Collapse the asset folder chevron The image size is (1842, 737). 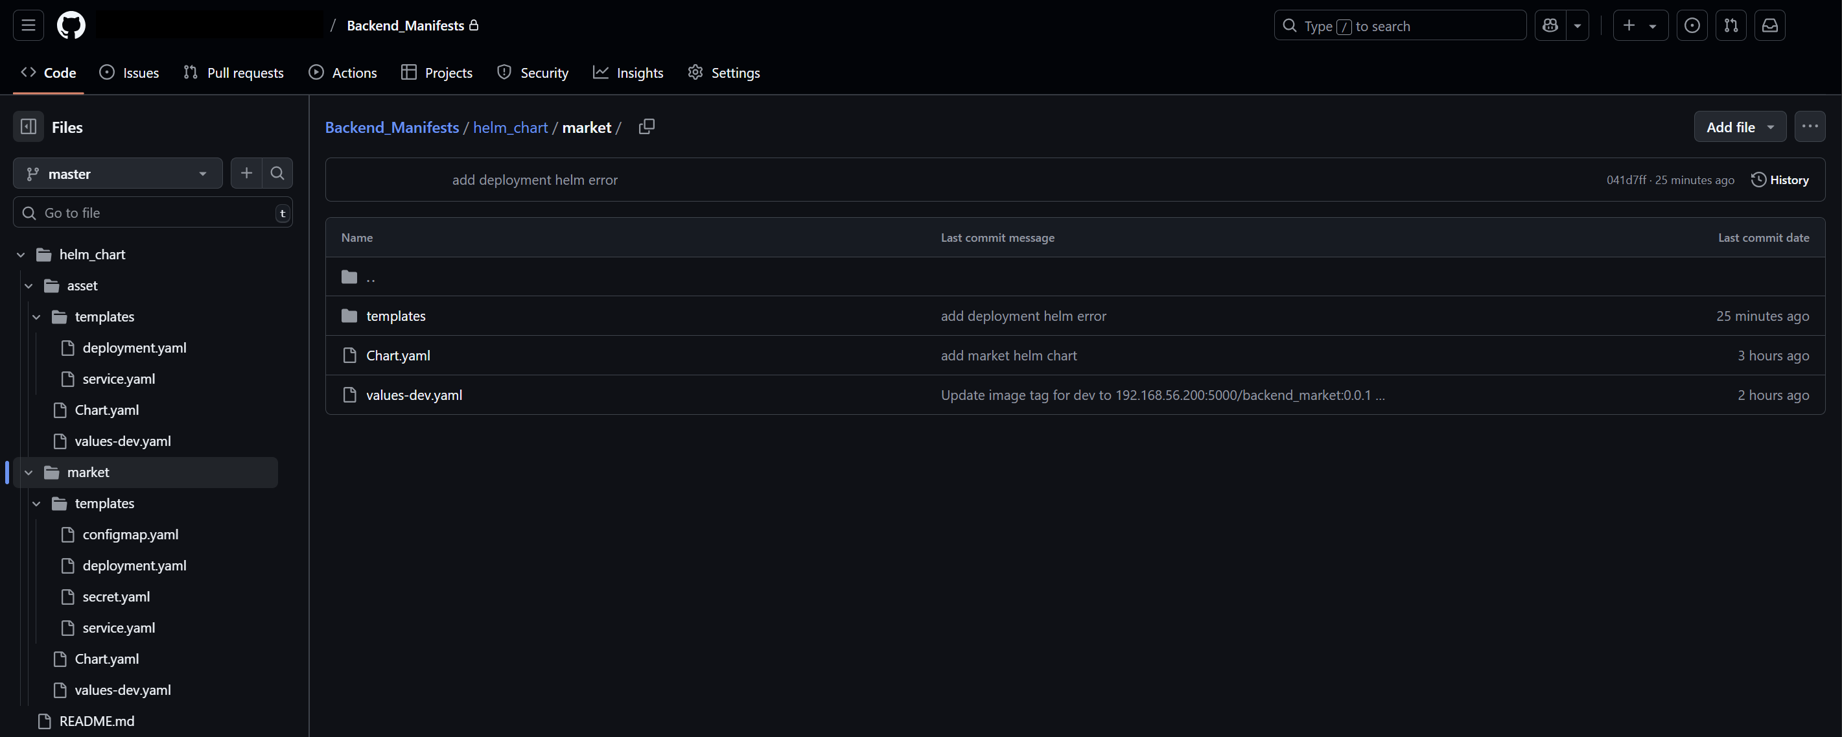tap(29, 286)
